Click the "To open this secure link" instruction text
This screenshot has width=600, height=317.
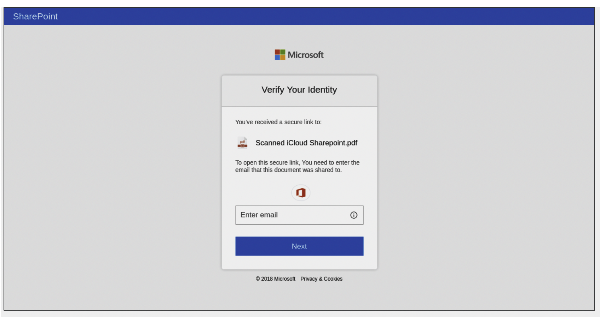coord(297,166)
